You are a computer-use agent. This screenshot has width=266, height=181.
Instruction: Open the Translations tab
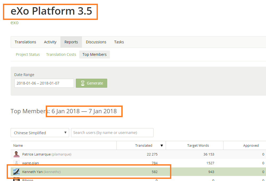(x=26, y=42)
